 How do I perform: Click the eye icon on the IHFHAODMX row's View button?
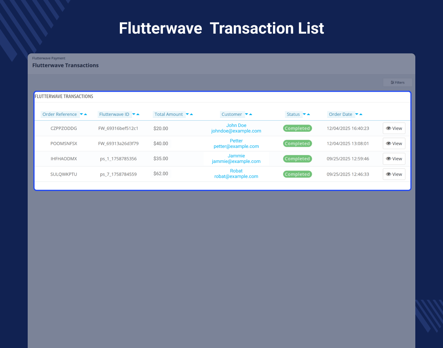pos(389,159)
